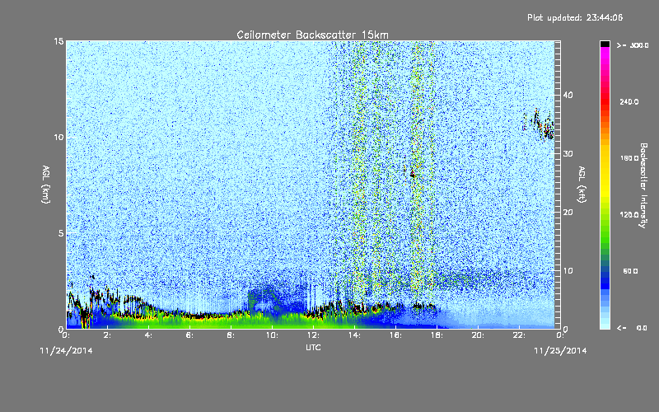Click the '<= 0.0' colorbar label
The image size is (659, 412).
pyautogui.click(x=632, y=328)
